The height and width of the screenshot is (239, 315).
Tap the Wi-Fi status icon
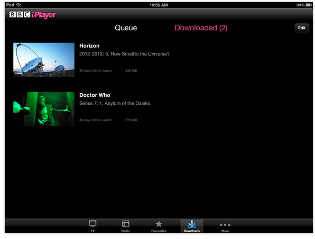click(18, 5)
